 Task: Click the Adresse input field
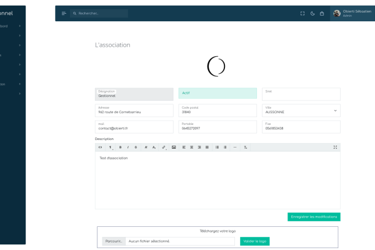[134, 111]
